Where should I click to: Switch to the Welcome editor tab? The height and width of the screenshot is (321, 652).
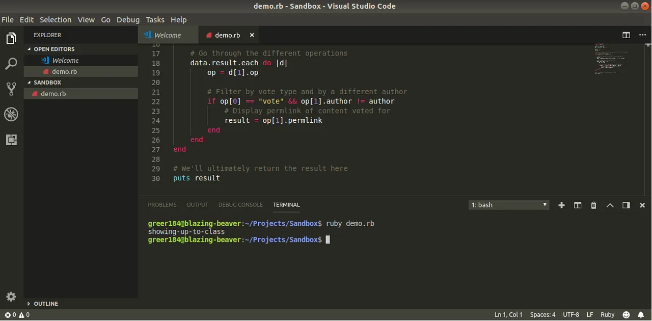coord(168,35)
